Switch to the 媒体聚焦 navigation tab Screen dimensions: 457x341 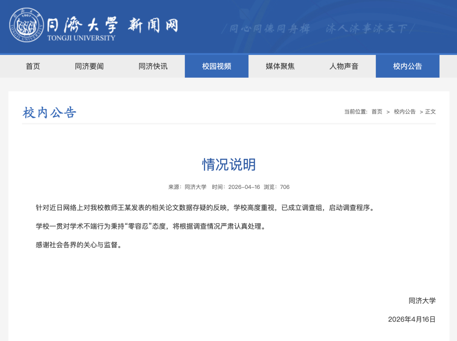click(x=280, y=66)
